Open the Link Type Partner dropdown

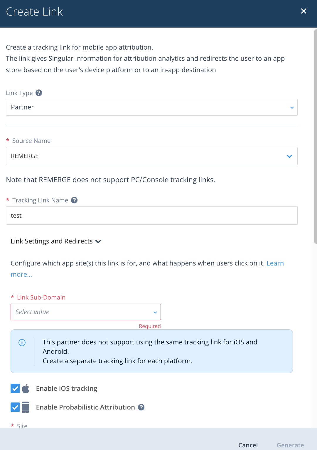[x=151, y=107]
